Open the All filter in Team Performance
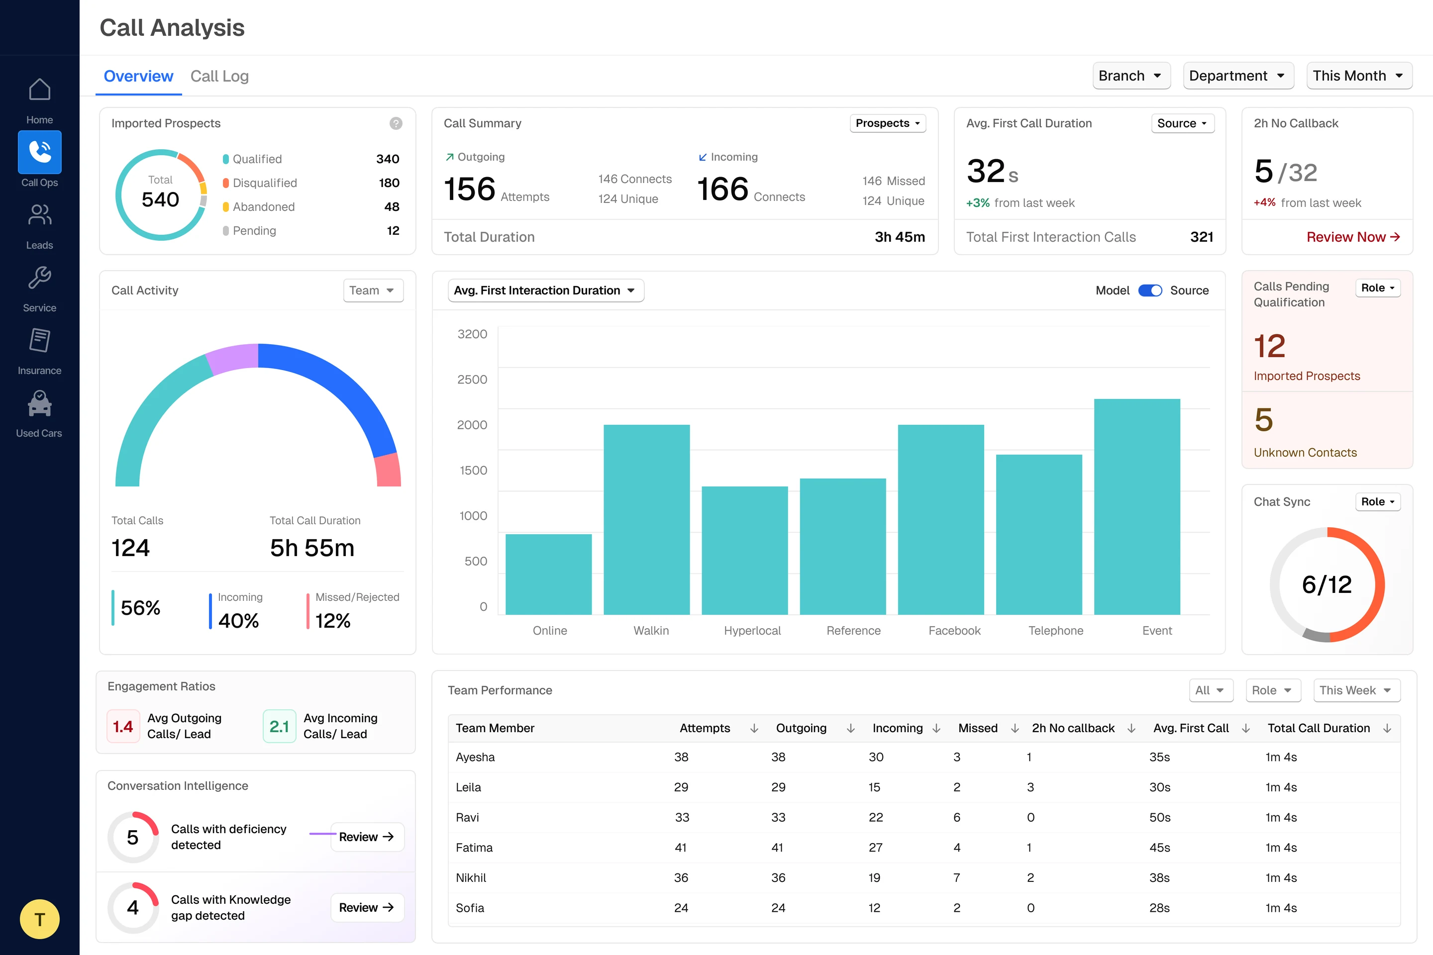1433x955 pixels. click(1211, 691)
